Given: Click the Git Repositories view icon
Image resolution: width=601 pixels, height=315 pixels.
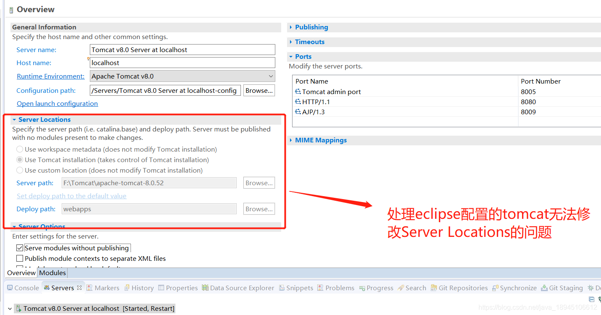Looking at the screenshot, I should tap(434, 288).
